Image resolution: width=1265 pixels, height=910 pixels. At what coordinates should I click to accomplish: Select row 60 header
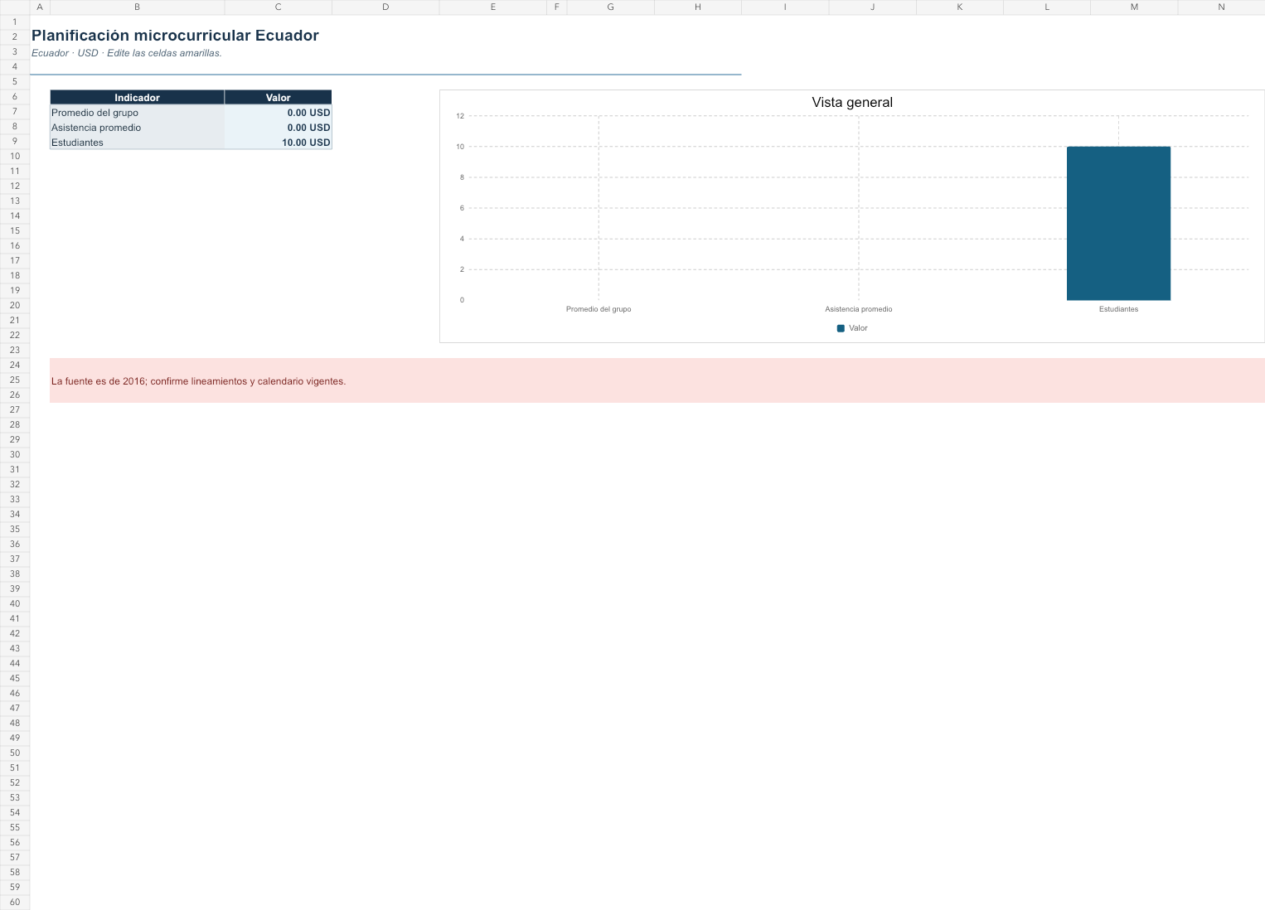pos(15,903)
